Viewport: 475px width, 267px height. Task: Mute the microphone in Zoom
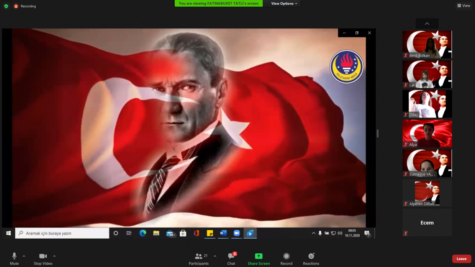(x=14, y=259)
